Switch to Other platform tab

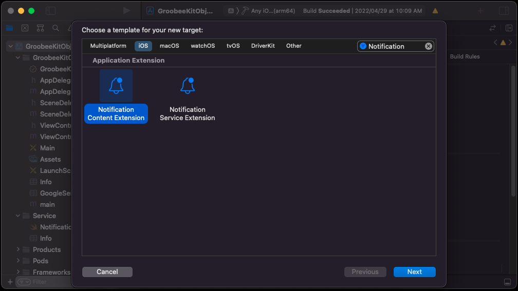coord(294,46)
